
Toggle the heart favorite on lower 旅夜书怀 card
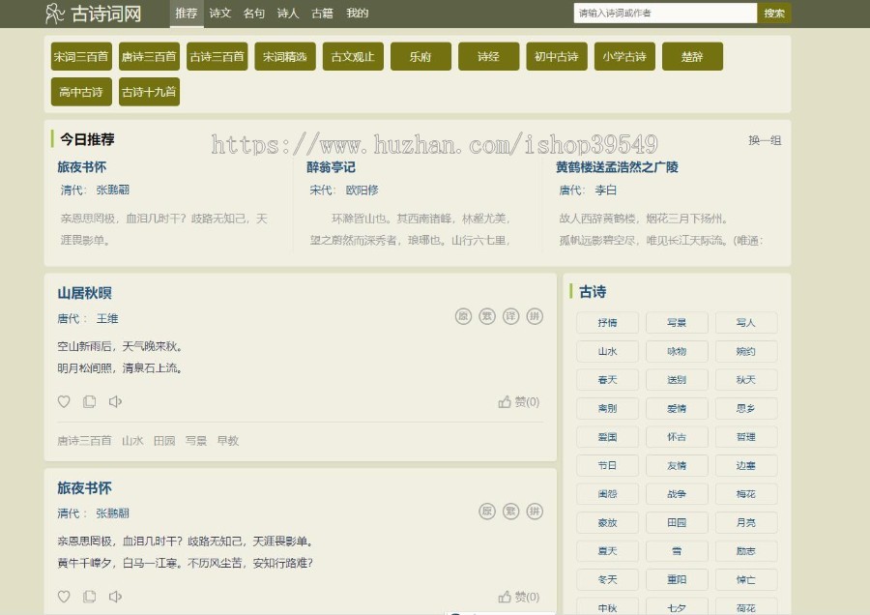[64, 597]
